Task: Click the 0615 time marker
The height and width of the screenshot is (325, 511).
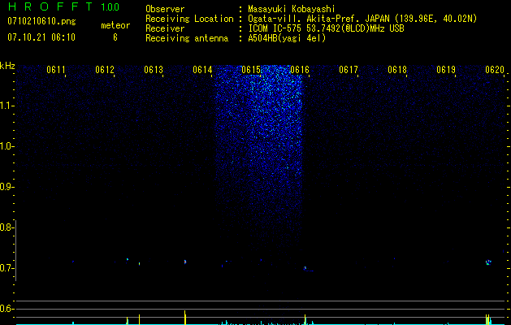Action: click(x=251, y=70)
